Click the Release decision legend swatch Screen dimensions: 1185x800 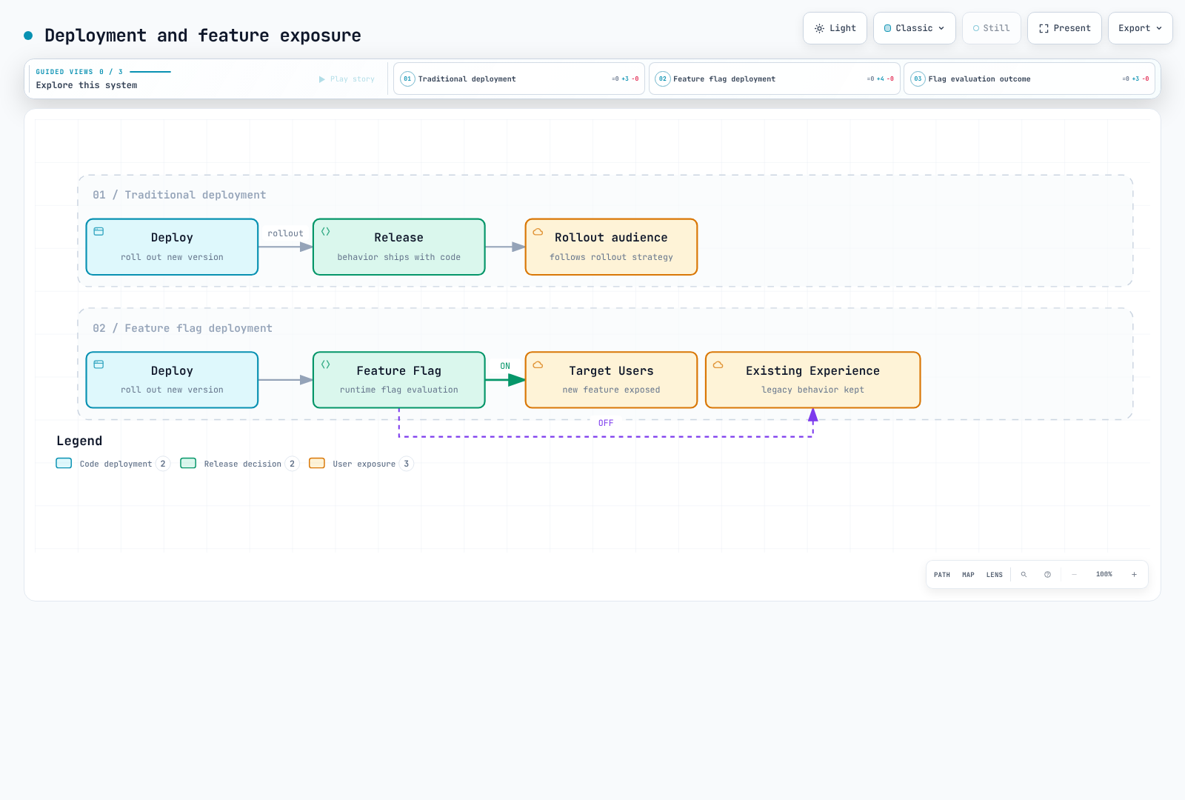click(188, 464)
